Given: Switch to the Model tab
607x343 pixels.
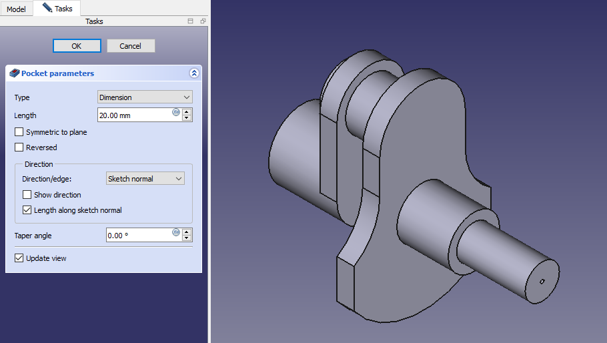Looking at the screenshot, I should (x=16, y=9).
